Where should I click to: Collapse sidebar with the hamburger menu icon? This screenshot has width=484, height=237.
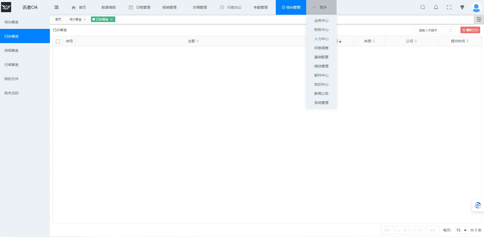pyautogui.click(x=56, y=7)
